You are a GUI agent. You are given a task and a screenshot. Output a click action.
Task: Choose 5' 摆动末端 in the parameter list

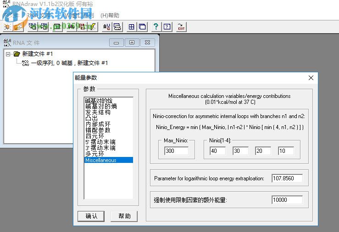pyautogui.click(x=100, y=142)
